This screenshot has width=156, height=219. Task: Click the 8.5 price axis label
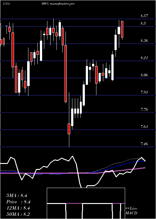tap(143, 23)
